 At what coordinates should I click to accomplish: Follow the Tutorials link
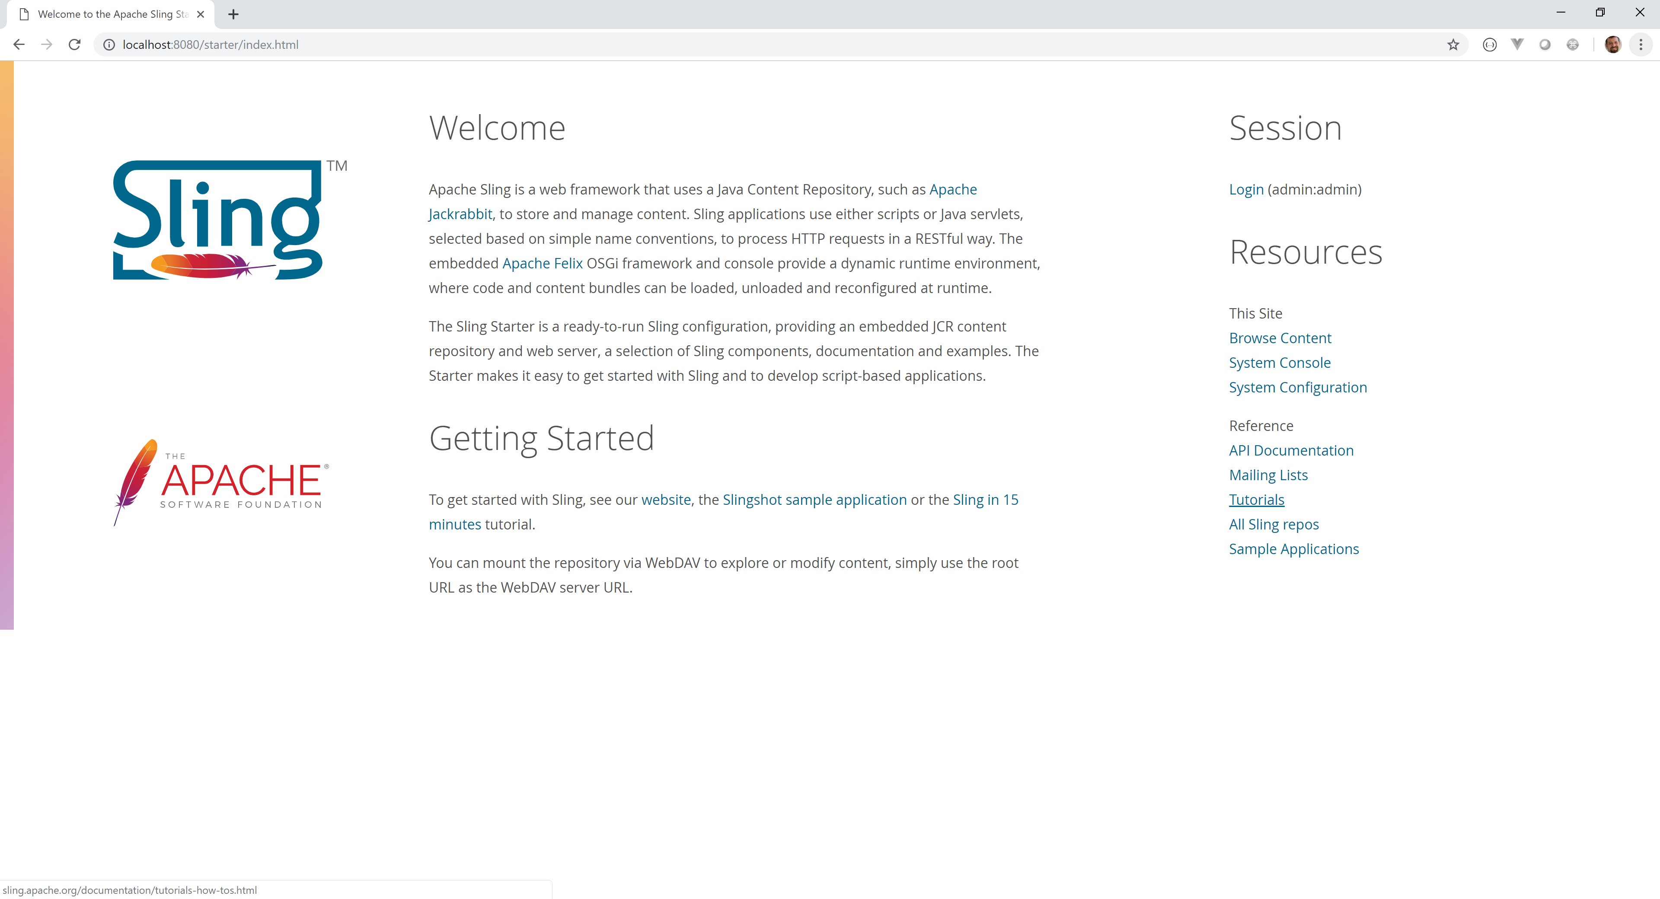(x=1256, y=500)
